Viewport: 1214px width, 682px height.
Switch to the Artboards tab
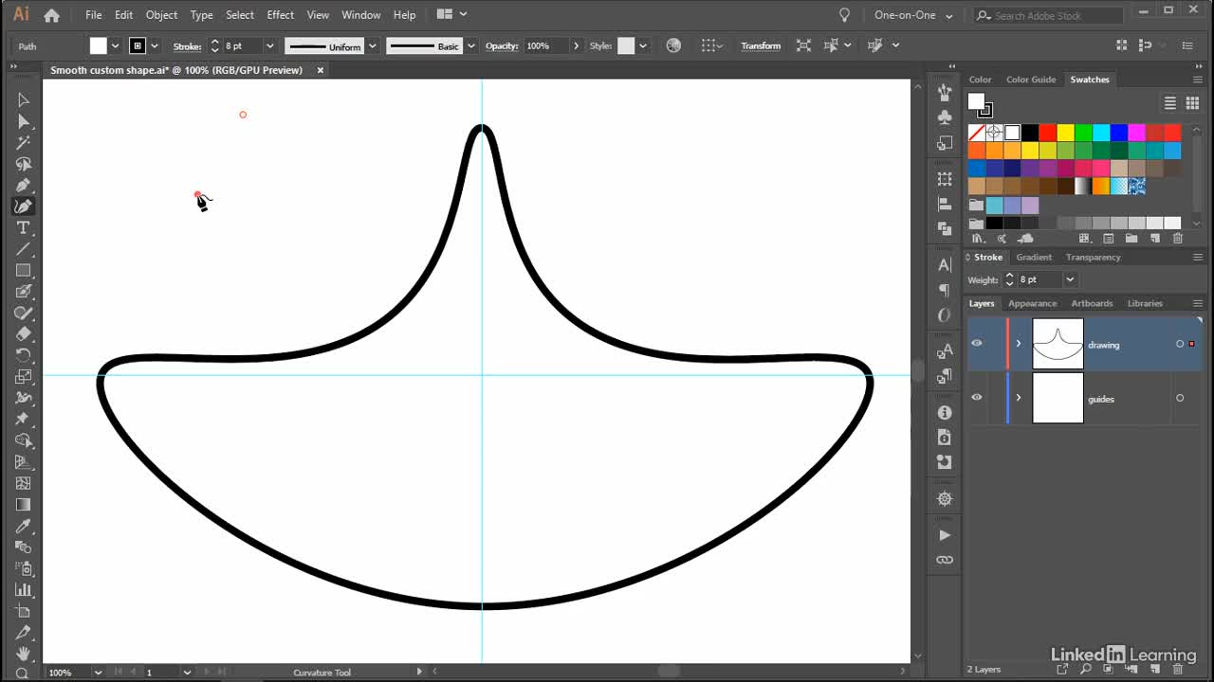(x=1092, y=303)
